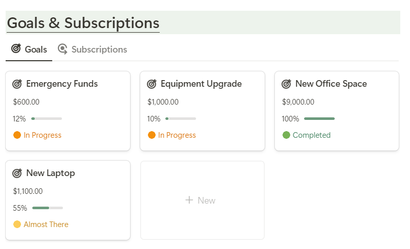Click the In Progress status on Equipment Upgrade
This screenshot has height=249, width=410.
tap(177, 135)
